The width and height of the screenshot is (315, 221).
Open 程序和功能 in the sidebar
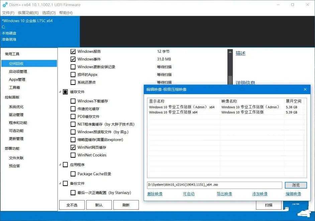pyautogui.click(x=18, y=123)
